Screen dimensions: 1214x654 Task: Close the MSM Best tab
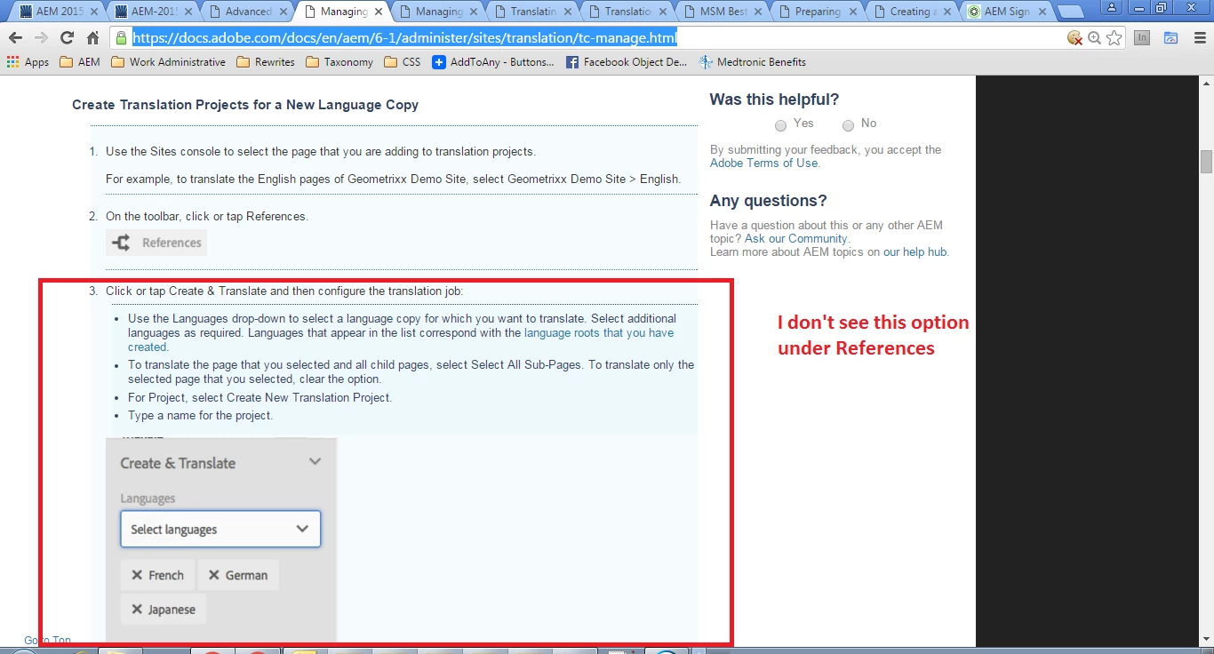[x=756, y=12]
